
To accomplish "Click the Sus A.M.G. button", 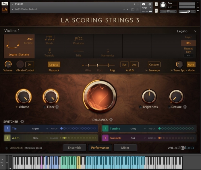I will pyautogui.click(x=124, y=64).
